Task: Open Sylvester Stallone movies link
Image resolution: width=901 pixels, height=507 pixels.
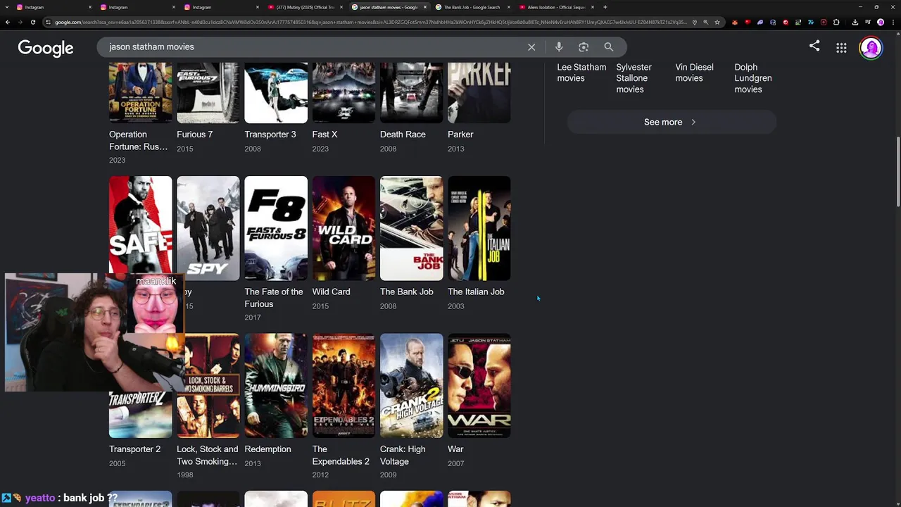Action: [x=634, y=78]
